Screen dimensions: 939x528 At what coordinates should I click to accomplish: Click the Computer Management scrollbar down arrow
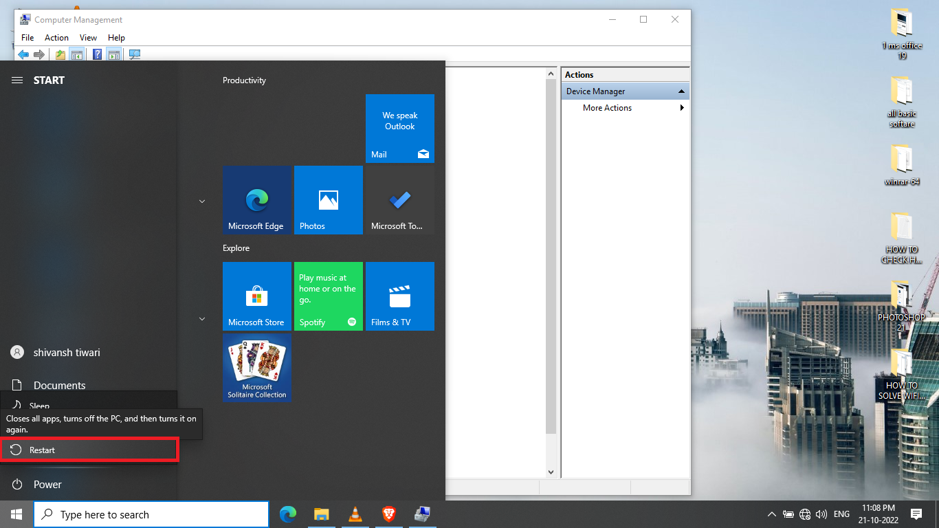pos(551,472)
